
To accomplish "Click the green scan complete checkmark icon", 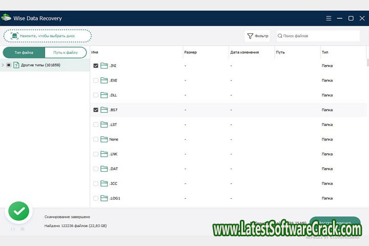I will [19, 211].
